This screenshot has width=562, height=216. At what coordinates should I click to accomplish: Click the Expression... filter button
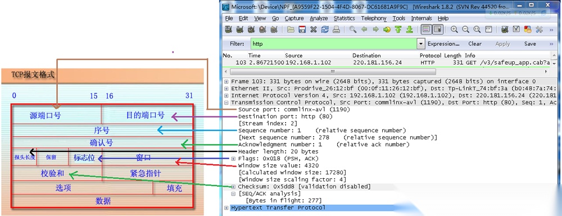click(443, 44)
